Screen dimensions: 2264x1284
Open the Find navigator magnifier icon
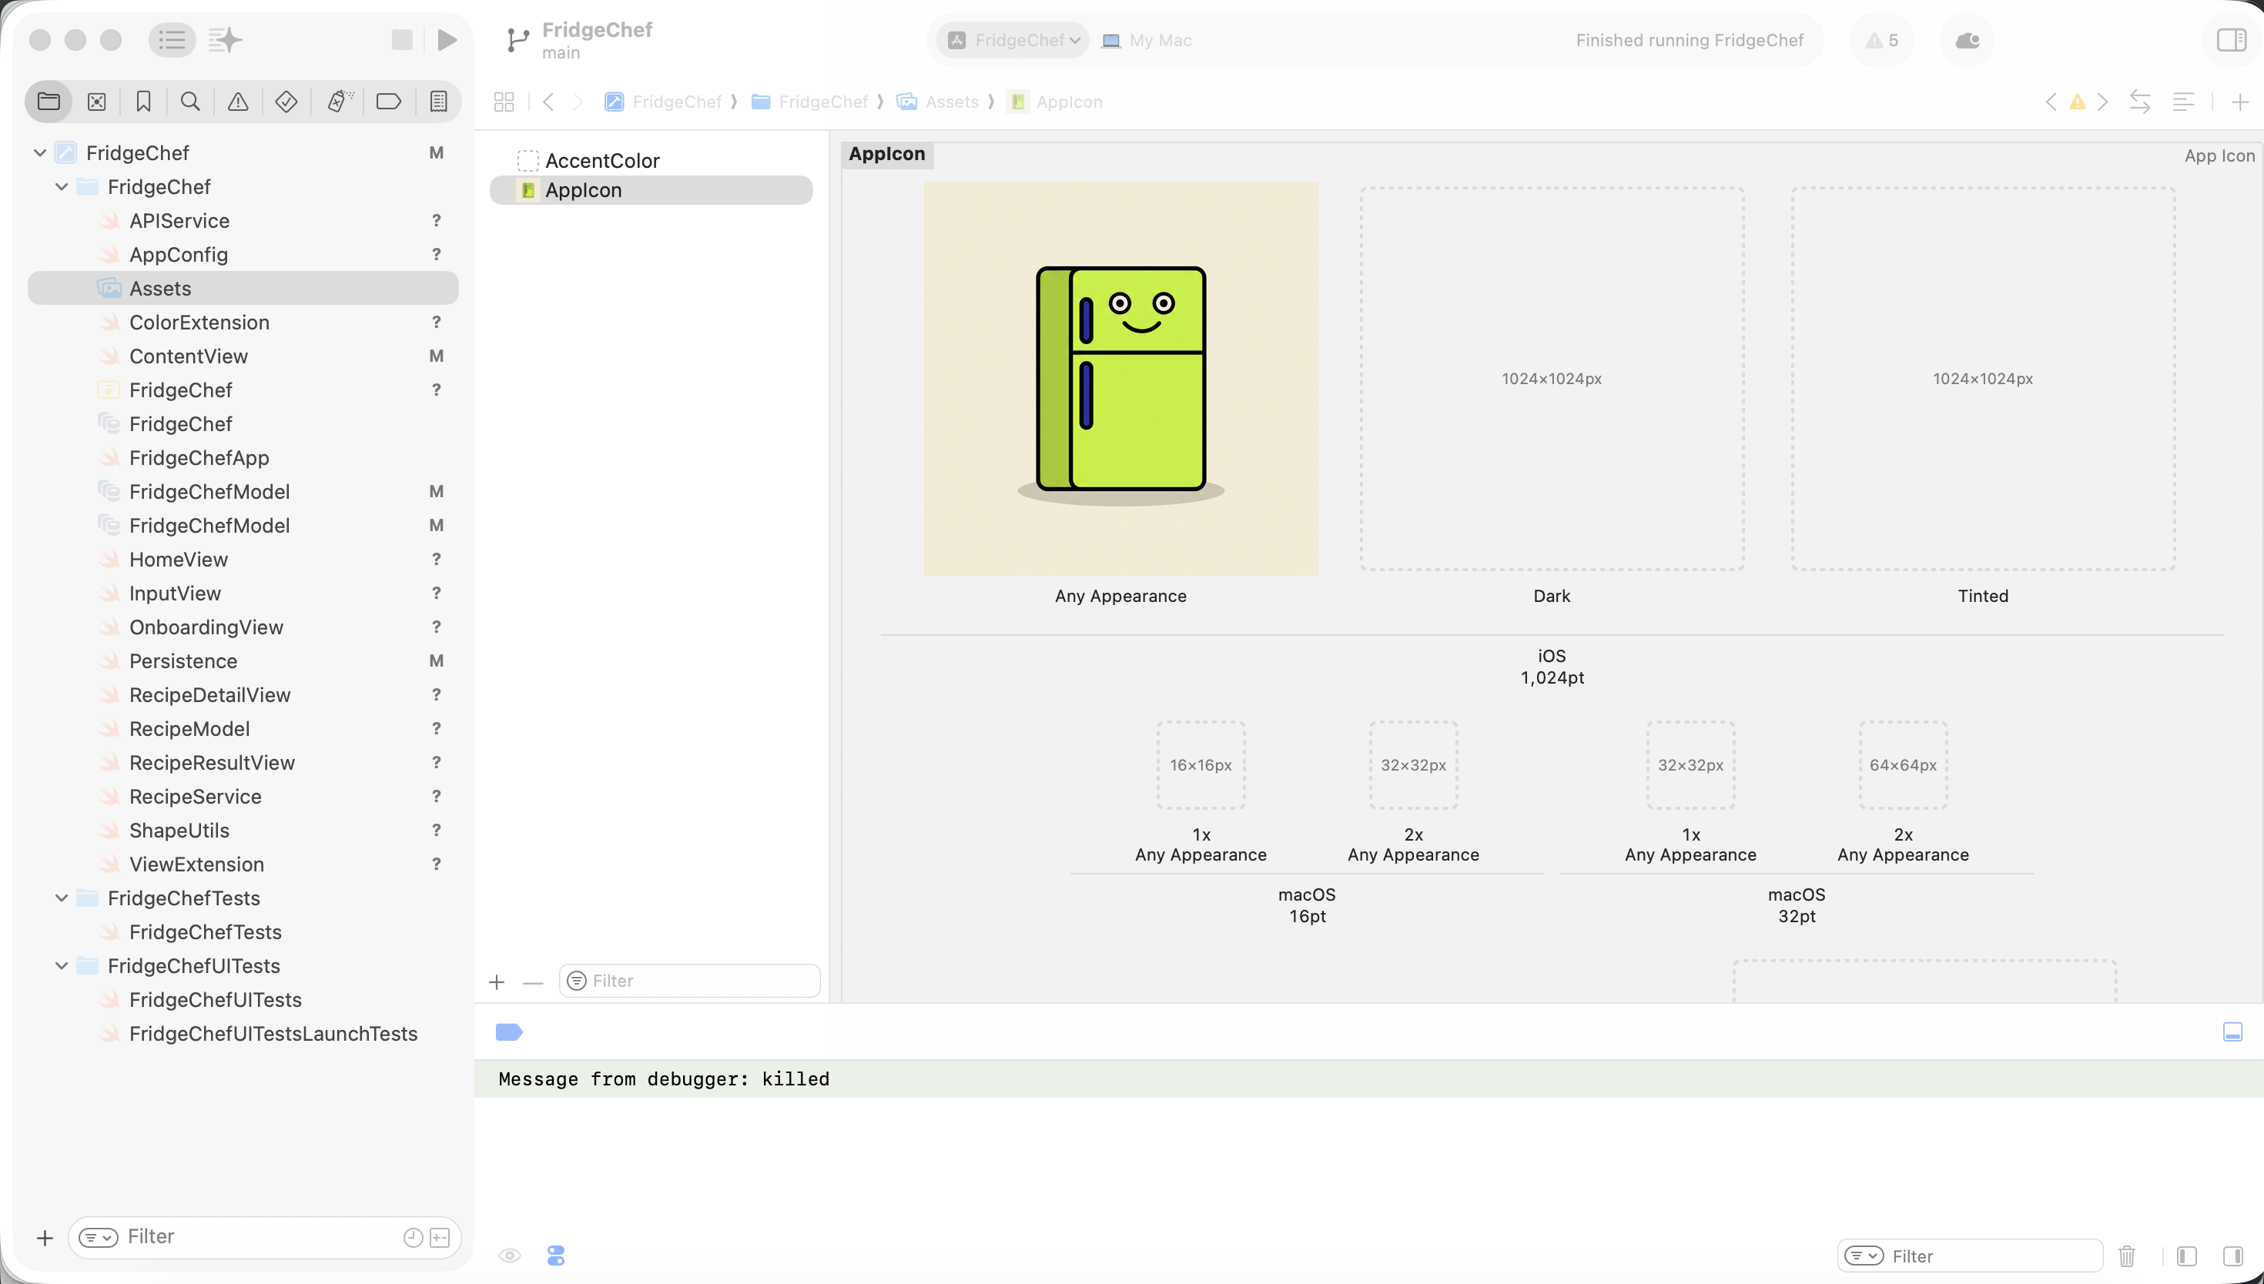(189, 102)
